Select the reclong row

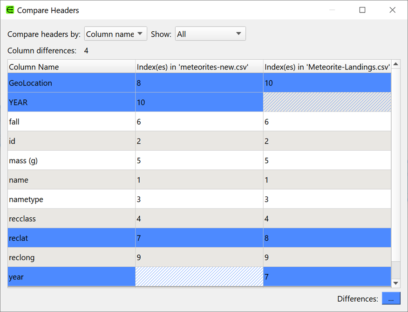coord(71,257)
